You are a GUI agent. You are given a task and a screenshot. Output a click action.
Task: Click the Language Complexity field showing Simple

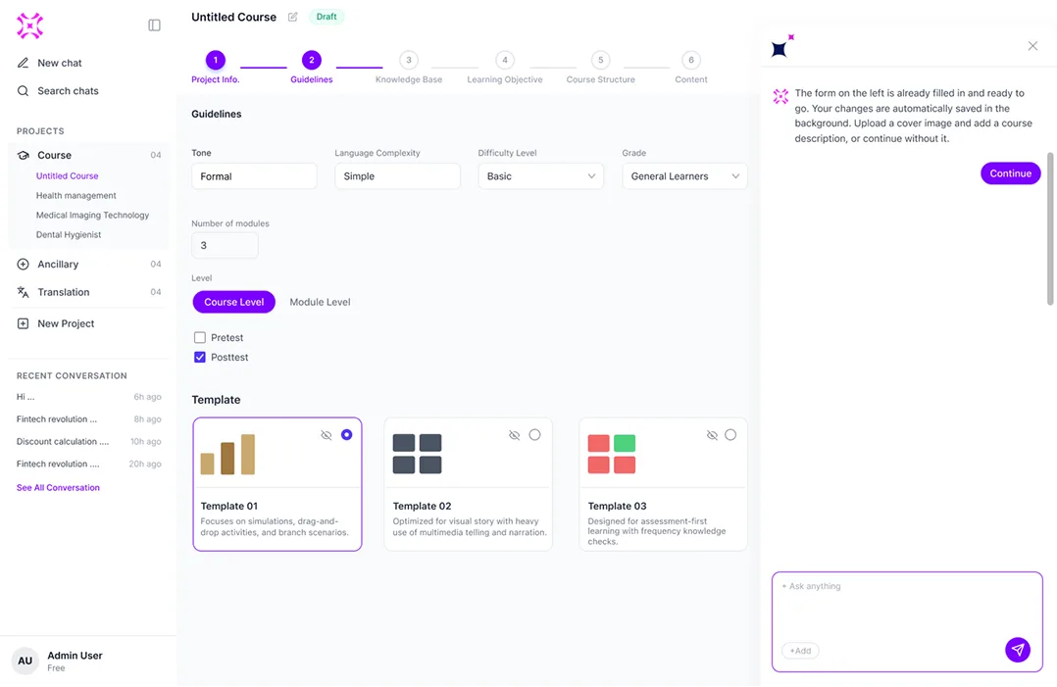(x=397, y=175)
